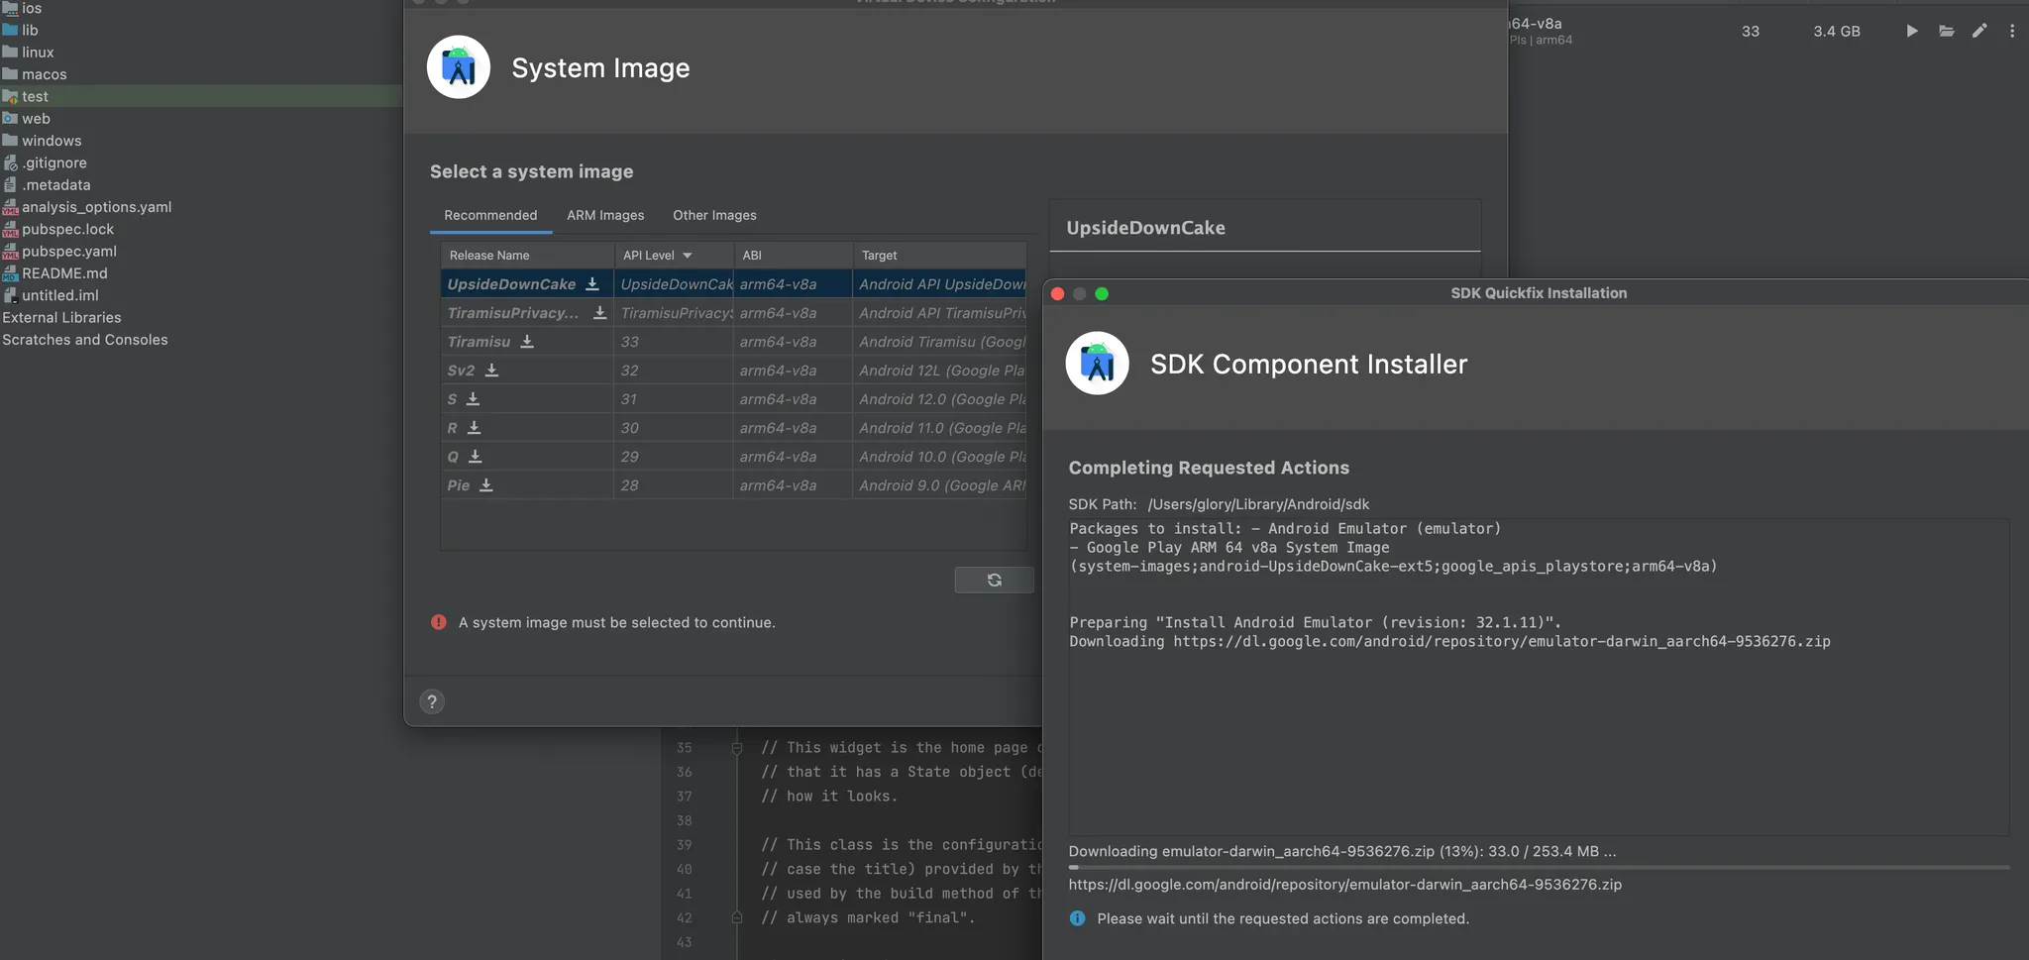Download the UpsideDownCake system image

pyautogui.click(x=592, y=284)
